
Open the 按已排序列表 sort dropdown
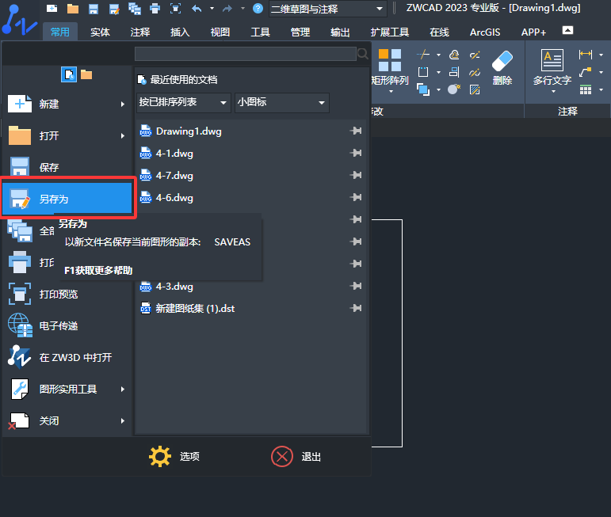[x=184, y=103]
